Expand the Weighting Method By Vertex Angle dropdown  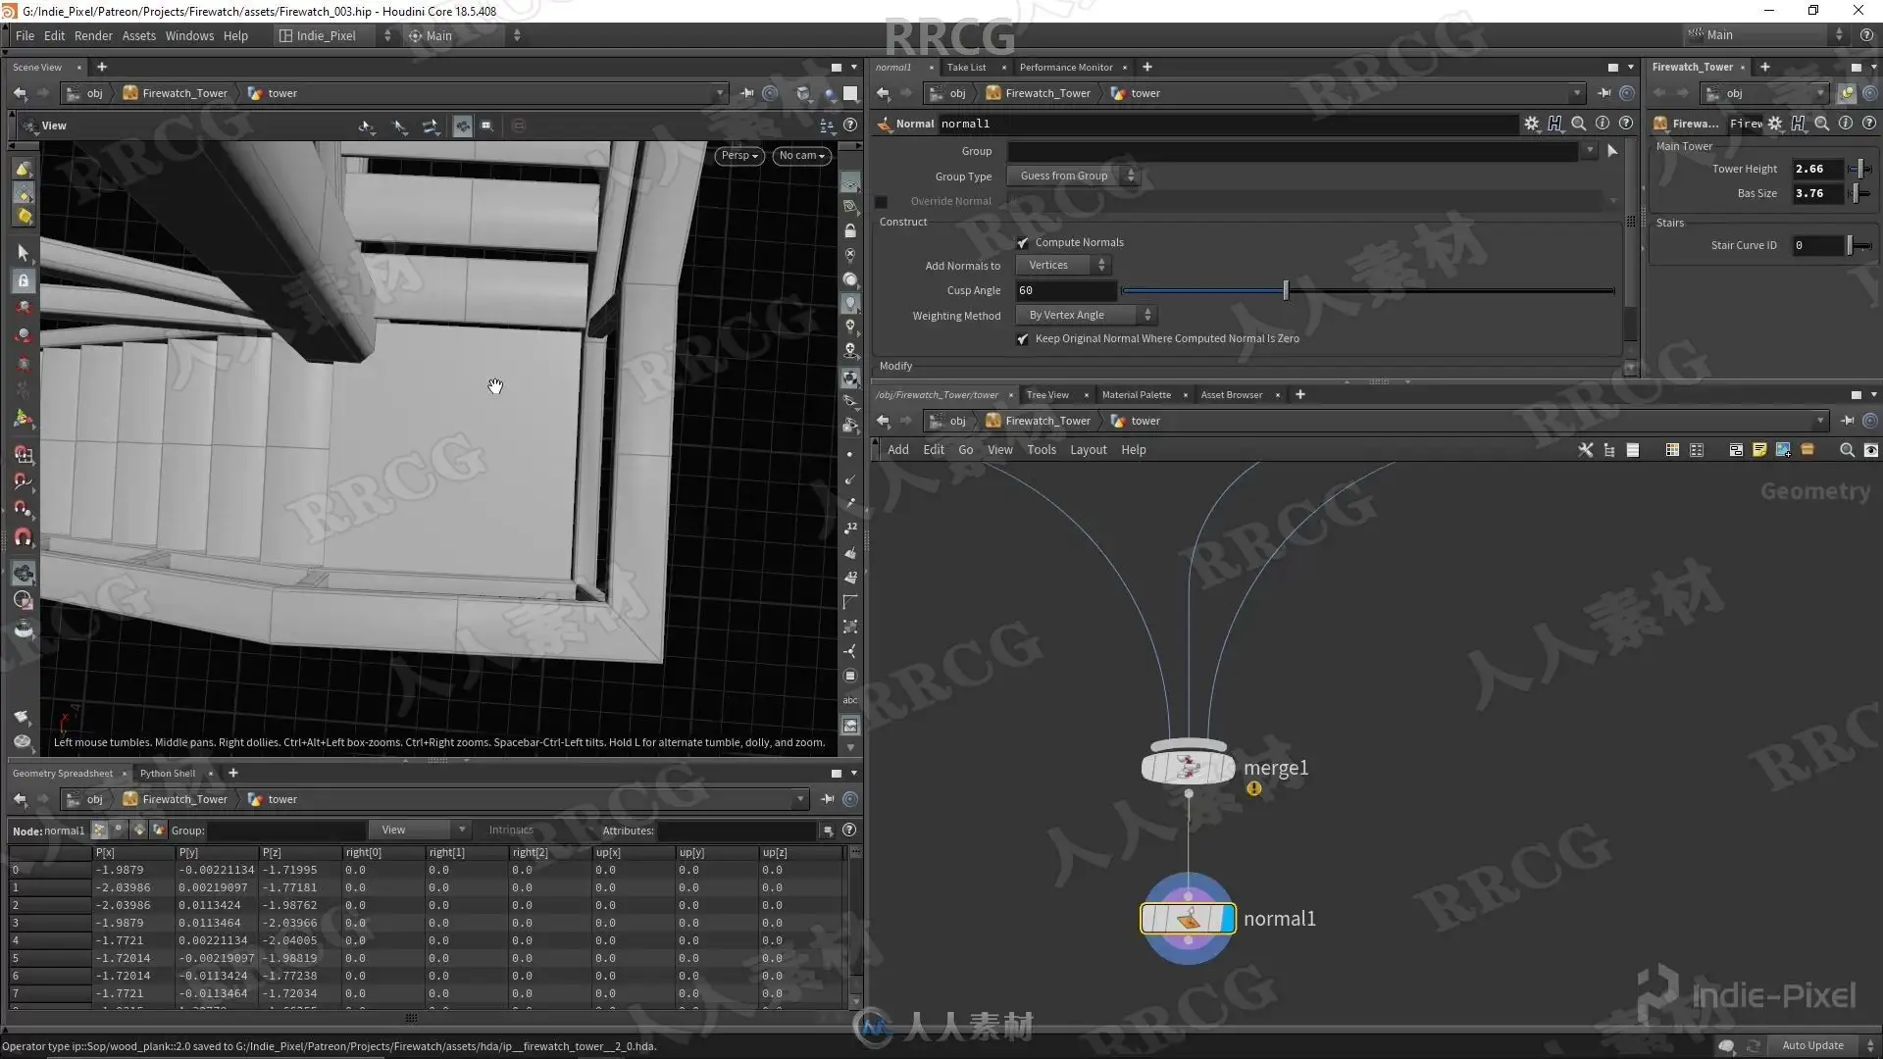[1087, 316]
